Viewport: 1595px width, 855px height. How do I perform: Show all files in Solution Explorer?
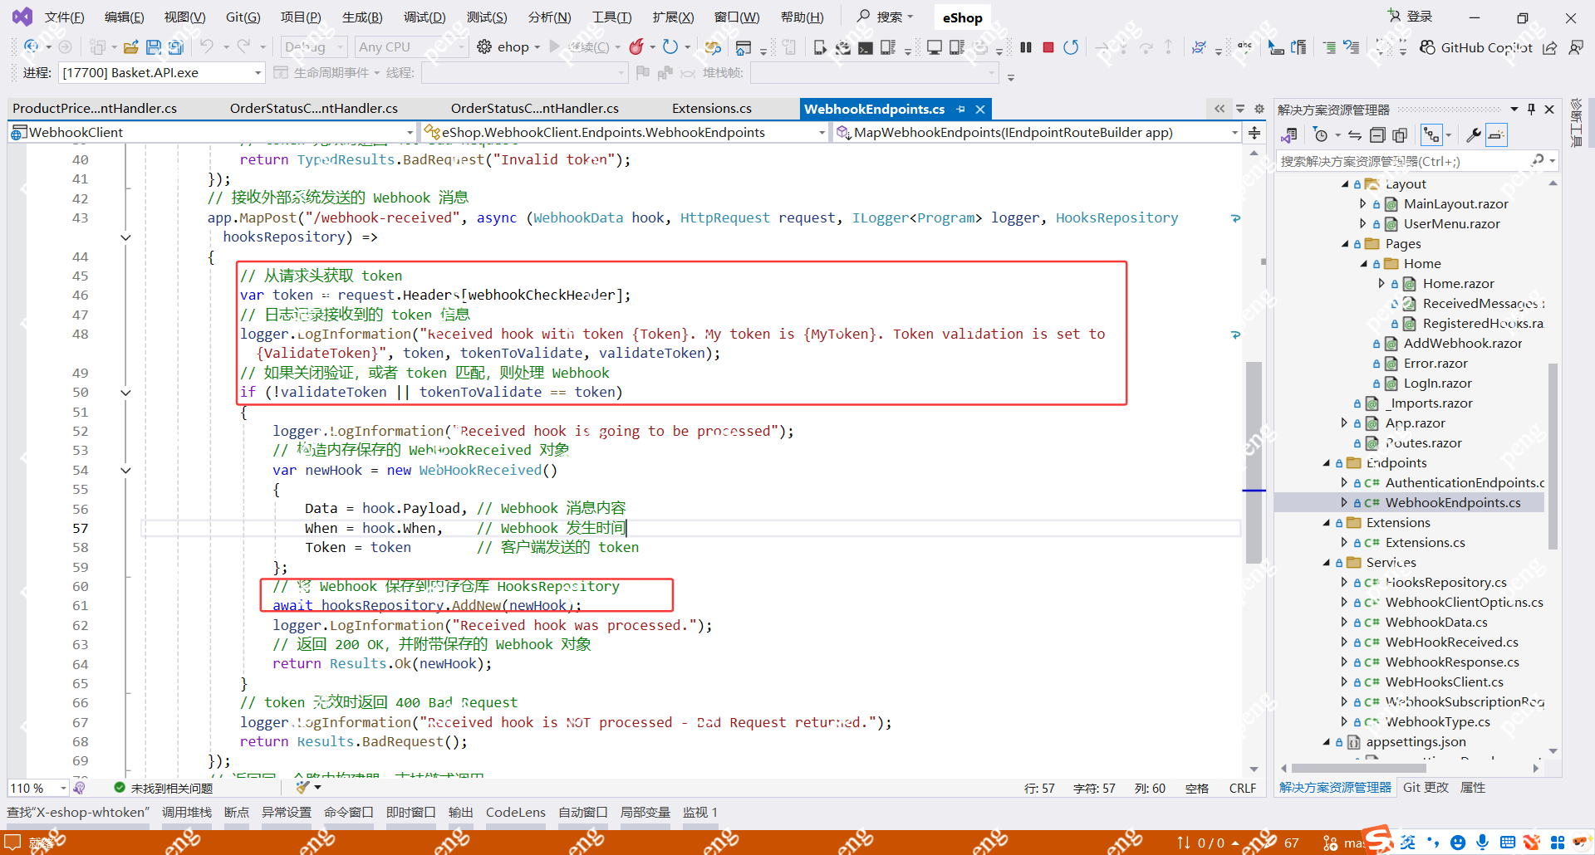point(1400,134)
